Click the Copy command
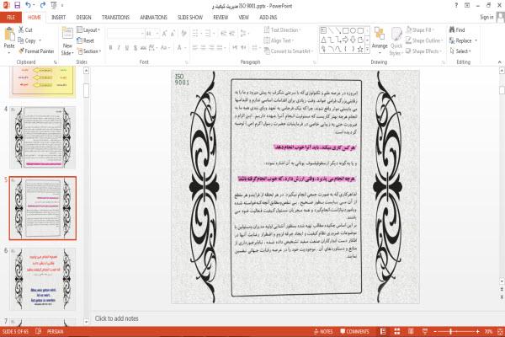 click(27, 40)
